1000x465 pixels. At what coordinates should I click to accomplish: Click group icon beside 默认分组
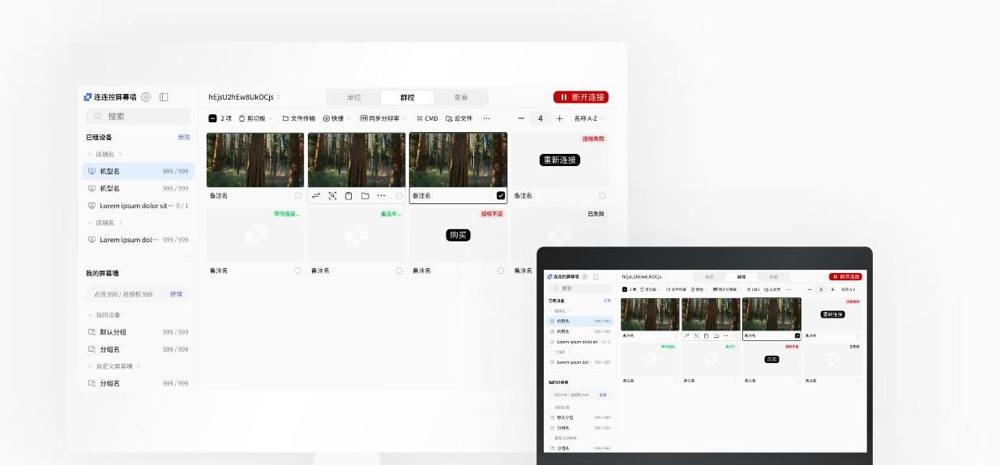[92, 332]
